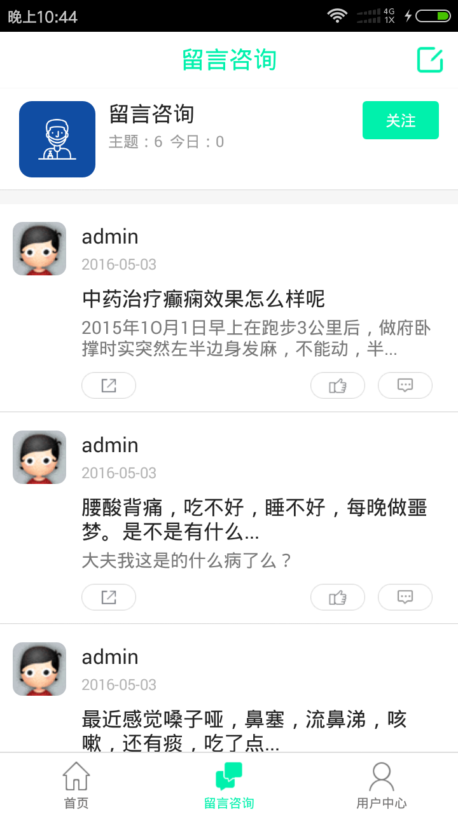Open post starting with 腰酸背痛
458x814 pixels.
tap(254, 518)
